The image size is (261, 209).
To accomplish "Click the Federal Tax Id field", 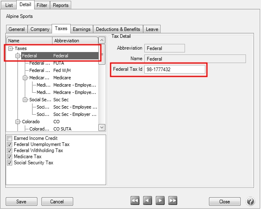I will 175,70.
